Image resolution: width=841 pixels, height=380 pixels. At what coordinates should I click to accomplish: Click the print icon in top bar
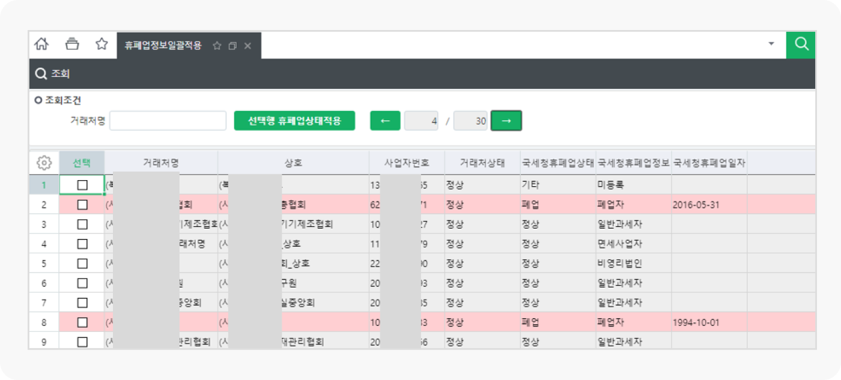[72, 44]
